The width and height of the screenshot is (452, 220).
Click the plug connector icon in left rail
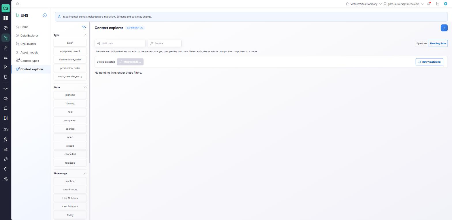coord(5,159)
